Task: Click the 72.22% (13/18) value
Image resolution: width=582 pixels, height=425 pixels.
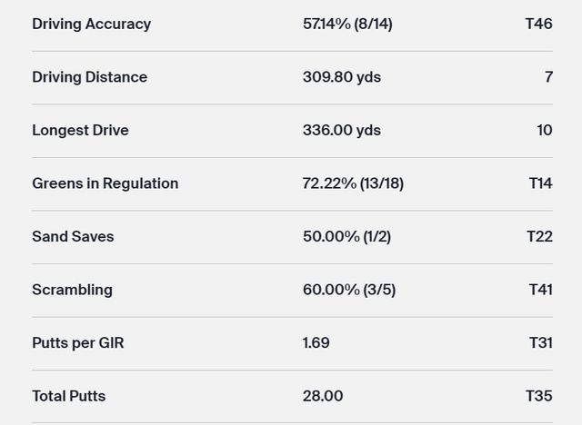Action: [353, 183]
